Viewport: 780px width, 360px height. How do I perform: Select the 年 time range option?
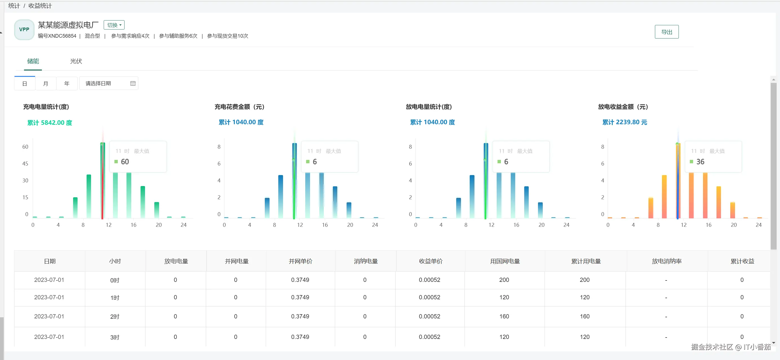(x=67, y=83)
